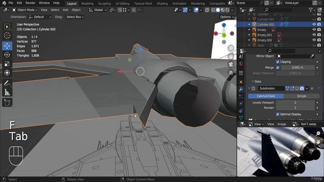This screenshot has width=324, height=182.
Task: Toggle camera view button in viewport
Action: pyautogui.click(x=231, y=64)
